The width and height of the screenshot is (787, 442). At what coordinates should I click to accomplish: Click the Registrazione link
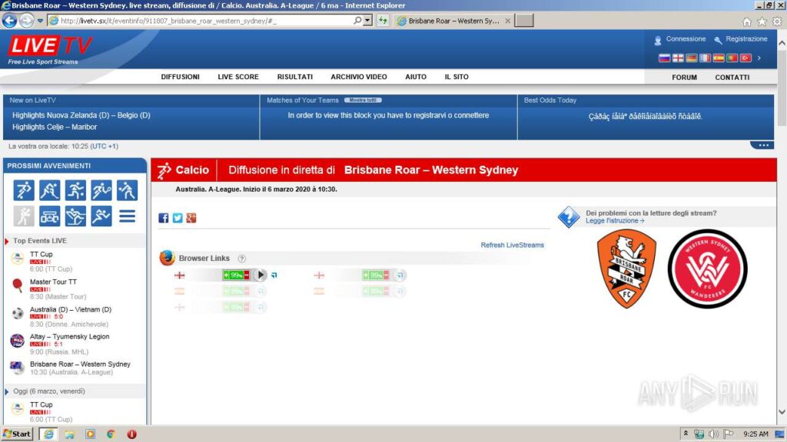[x=745, y=39]
